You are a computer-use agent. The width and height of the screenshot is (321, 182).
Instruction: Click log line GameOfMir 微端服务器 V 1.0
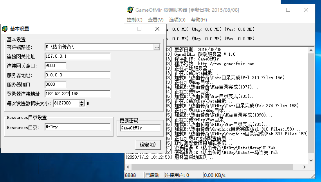(x=205, y=54)
